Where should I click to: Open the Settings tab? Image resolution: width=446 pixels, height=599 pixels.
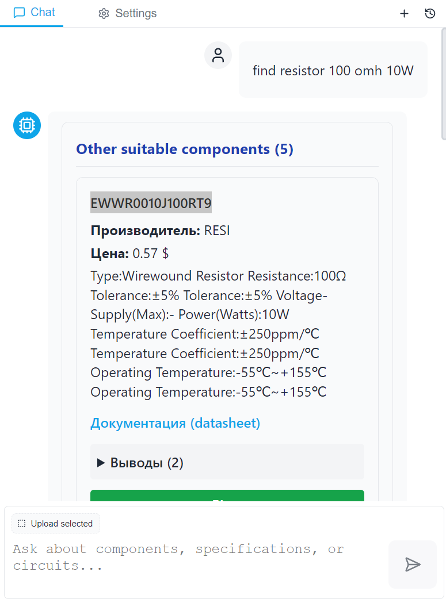click(127, 14)
